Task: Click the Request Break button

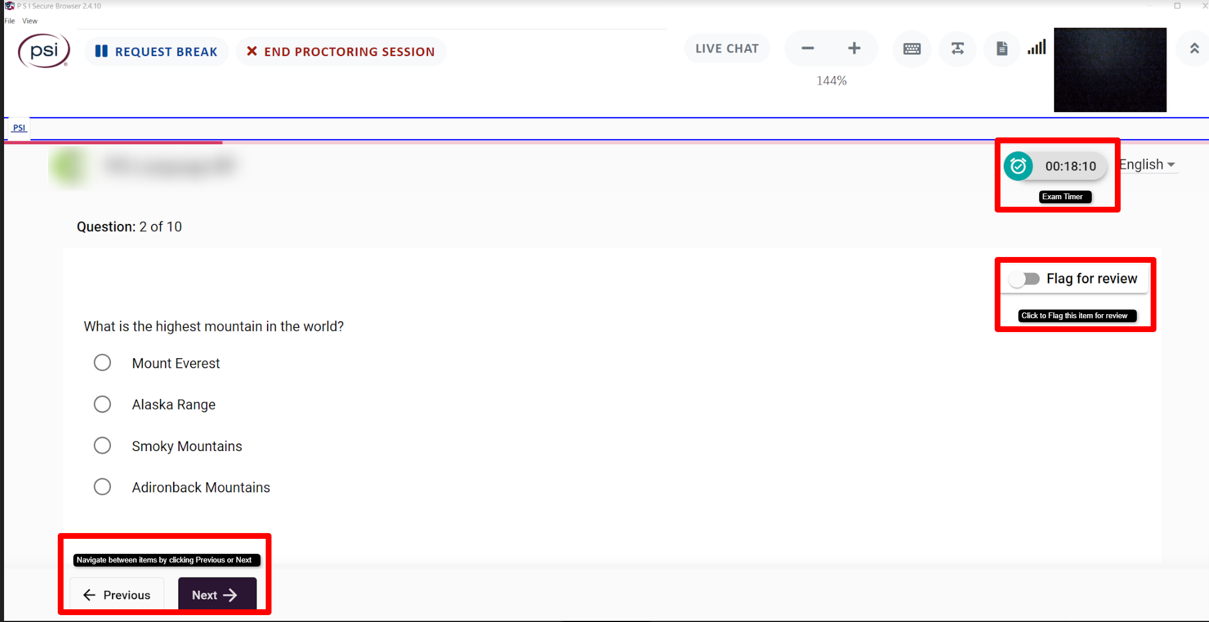Action: pyautogui.click(x=157, y=51)
